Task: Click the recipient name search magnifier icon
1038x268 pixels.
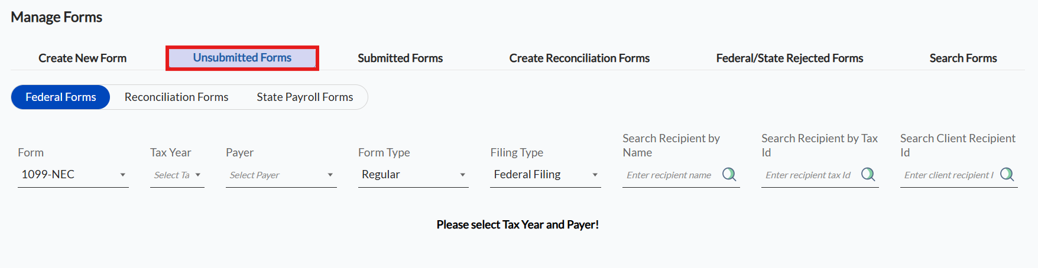Action: point(729,174)
